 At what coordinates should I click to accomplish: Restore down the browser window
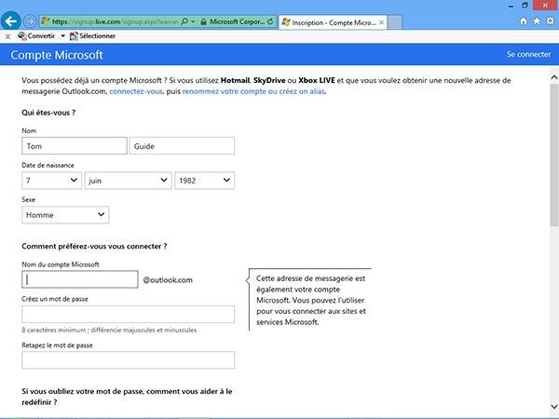[525, 5]
